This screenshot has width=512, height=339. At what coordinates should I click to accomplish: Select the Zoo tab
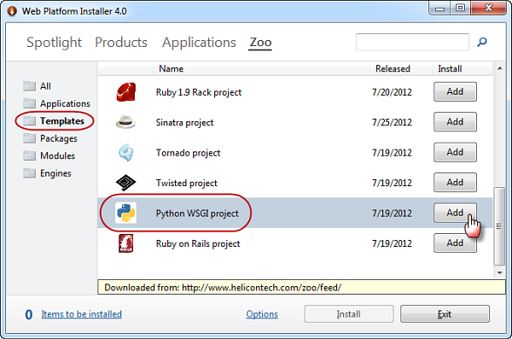[260, 43]
